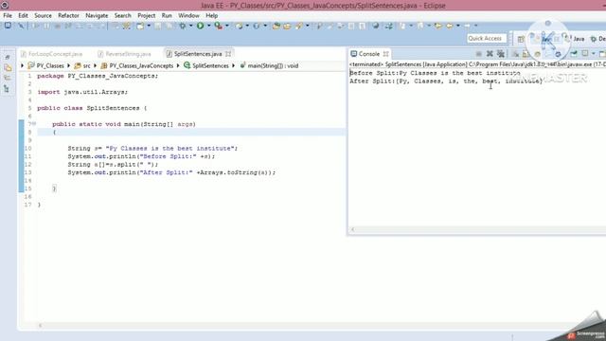
Task: Open the Help menu
Action: [x=211, y=15]
